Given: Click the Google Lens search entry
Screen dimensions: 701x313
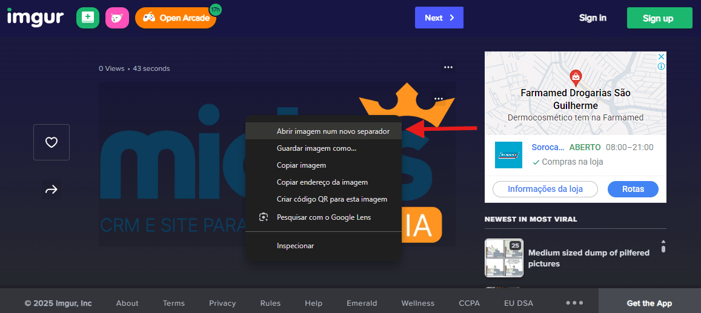Looking at the screenshot, I should point(323,217).
